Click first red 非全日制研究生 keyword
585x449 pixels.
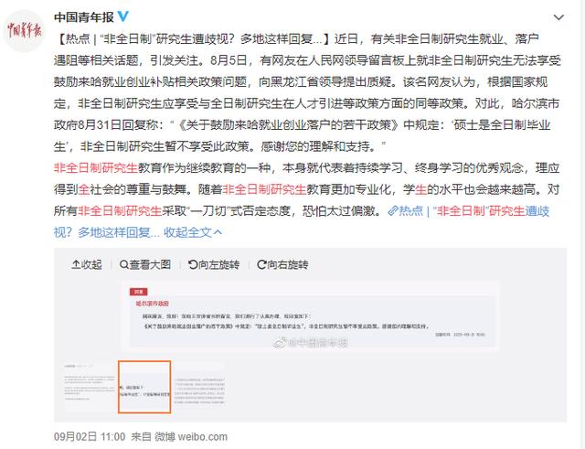(96, 168)
